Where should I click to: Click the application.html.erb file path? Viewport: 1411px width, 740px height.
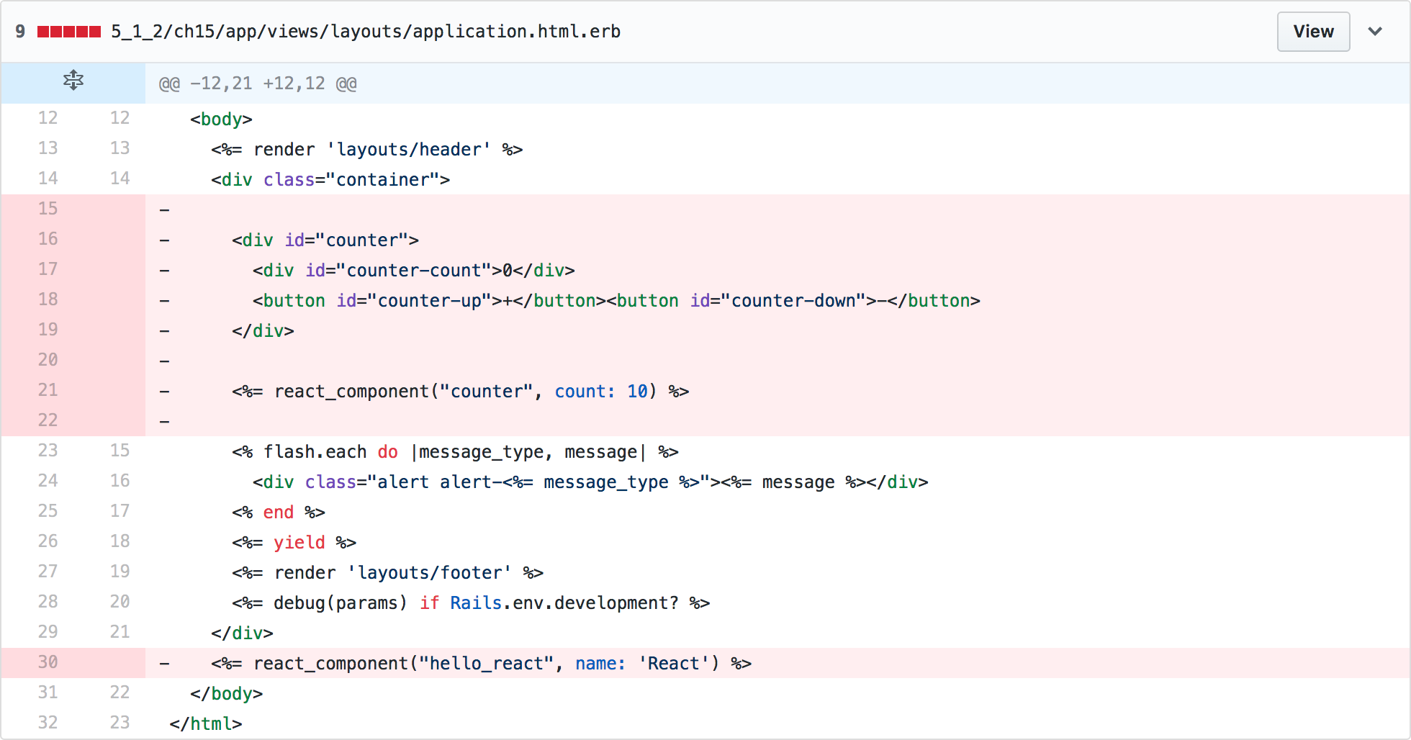[366, 32]
